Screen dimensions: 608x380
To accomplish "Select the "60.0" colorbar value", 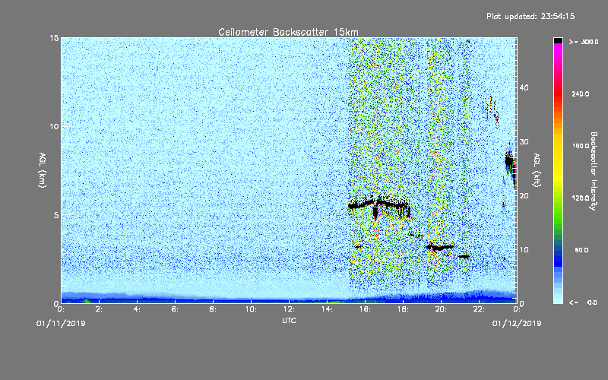I will click(x=581, y=250).
